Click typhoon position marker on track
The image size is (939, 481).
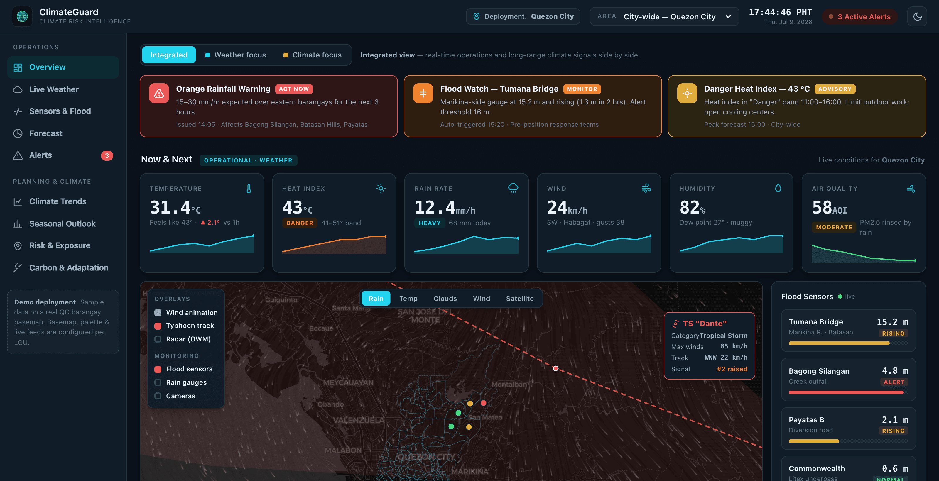click(555, 368)
